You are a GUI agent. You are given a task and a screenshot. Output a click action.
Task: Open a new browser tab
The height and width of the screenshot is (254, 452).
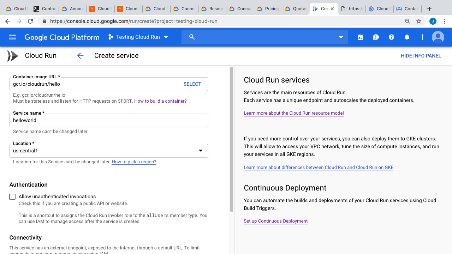pos(429,9)
